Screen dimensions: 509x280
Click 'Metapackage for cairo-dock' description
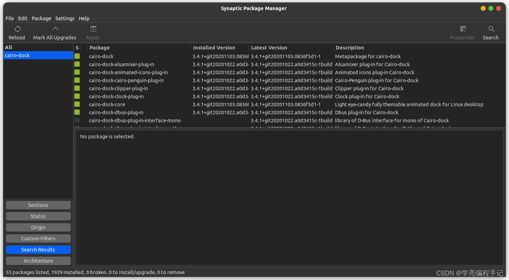point(368,56)
